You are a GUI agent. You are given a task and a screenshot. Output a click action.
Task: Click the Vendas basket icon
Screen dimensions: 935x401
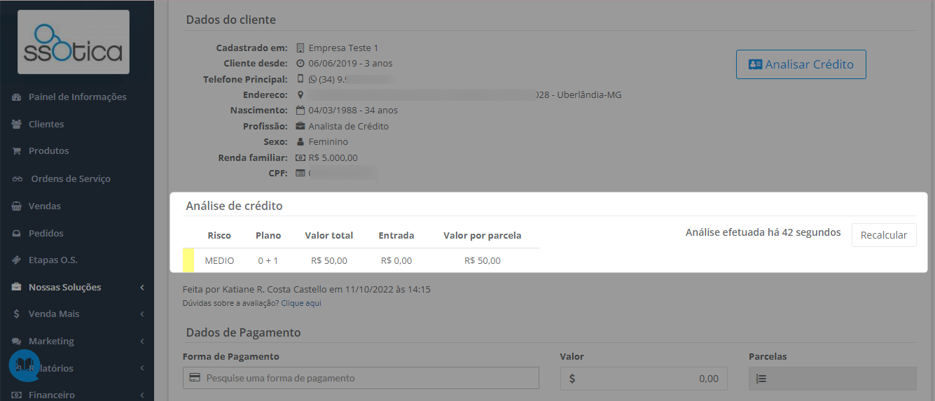pos(17,206)
